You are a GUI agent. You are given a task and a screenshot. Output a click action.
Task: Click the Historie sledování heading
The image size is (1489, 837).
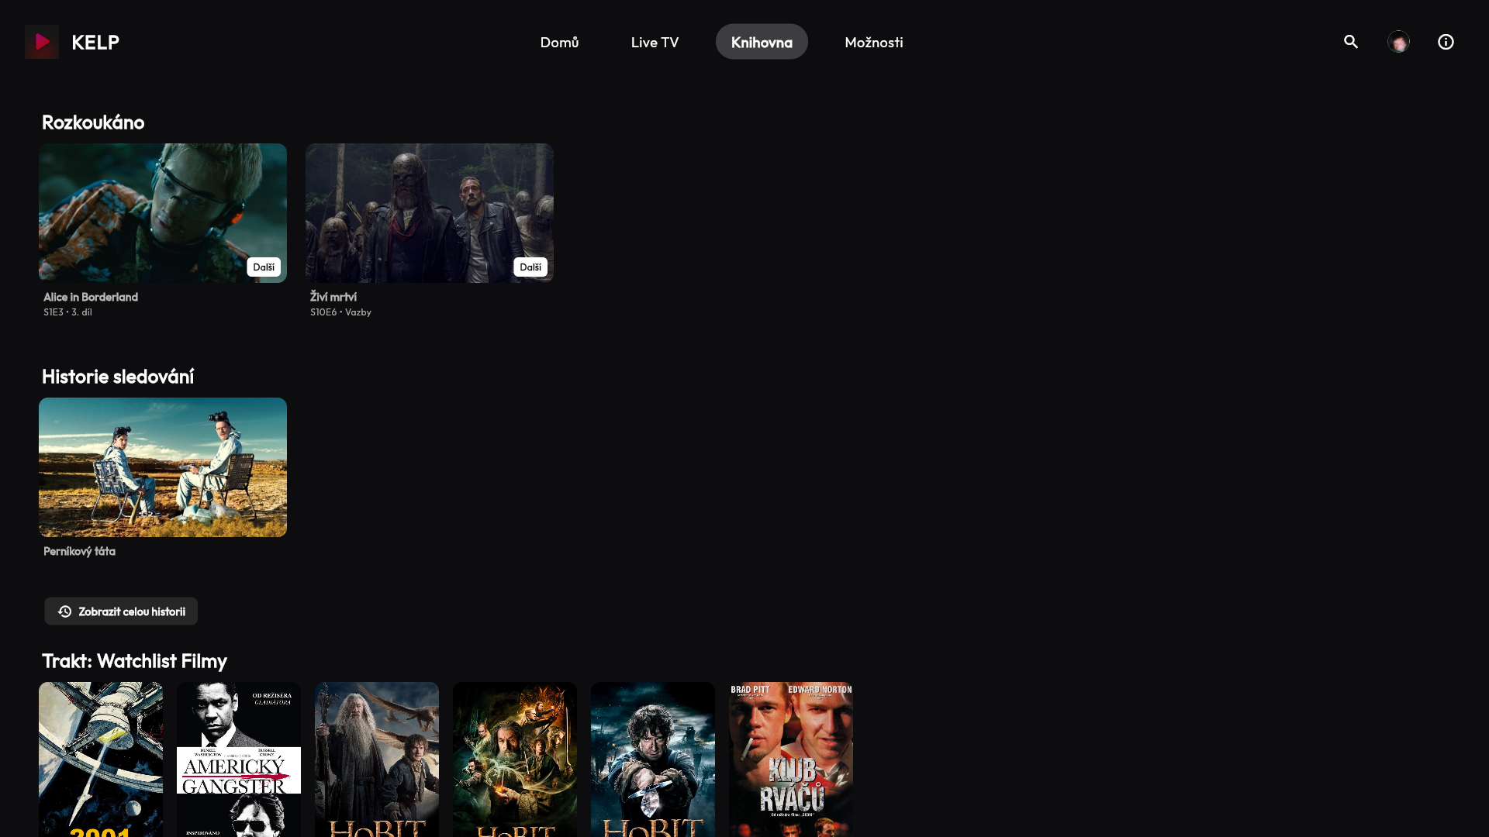click(x=118, y=377)
